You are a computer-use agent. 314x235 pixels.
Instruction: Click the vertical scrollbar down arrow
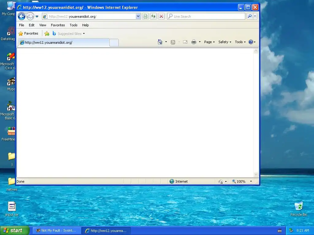click(x=256, y=174)
